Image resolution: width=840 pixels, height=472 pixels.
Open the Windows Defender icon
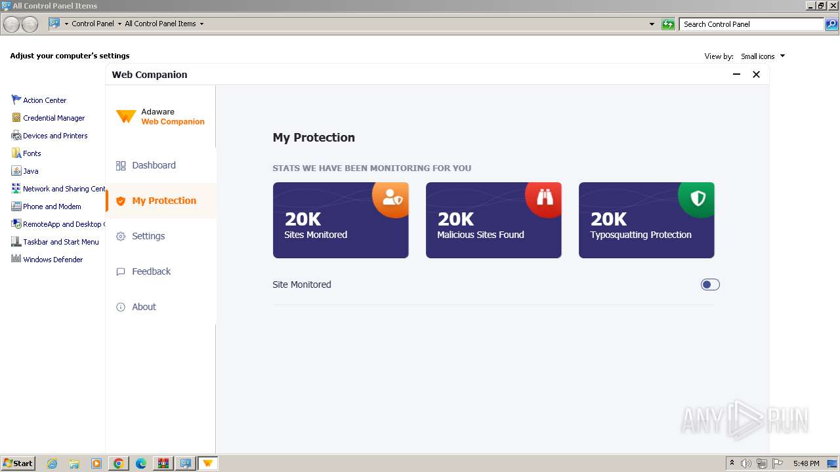pos(16,259)
